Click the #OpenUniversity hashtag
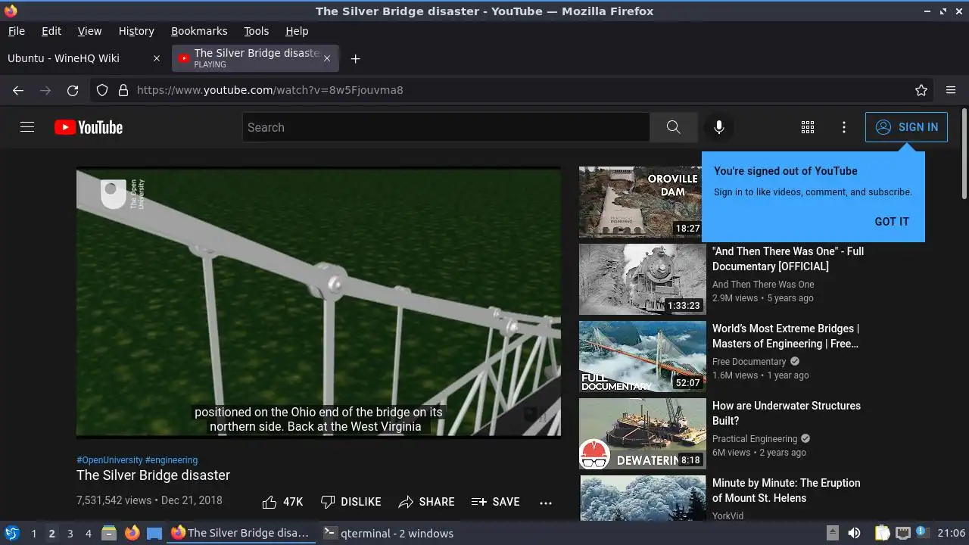 (110, 459)
